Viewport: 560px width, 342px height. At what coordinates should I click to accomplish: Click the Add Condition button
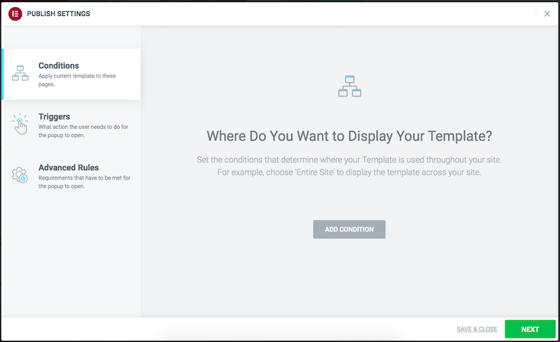click(x=349, y=229)
